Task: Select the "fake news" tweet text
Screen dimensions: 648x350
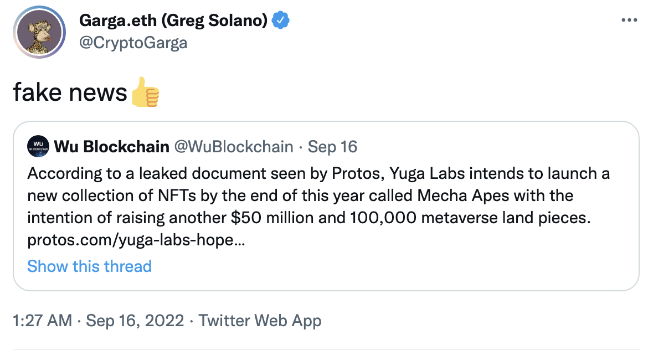Action: coord(70,93)
